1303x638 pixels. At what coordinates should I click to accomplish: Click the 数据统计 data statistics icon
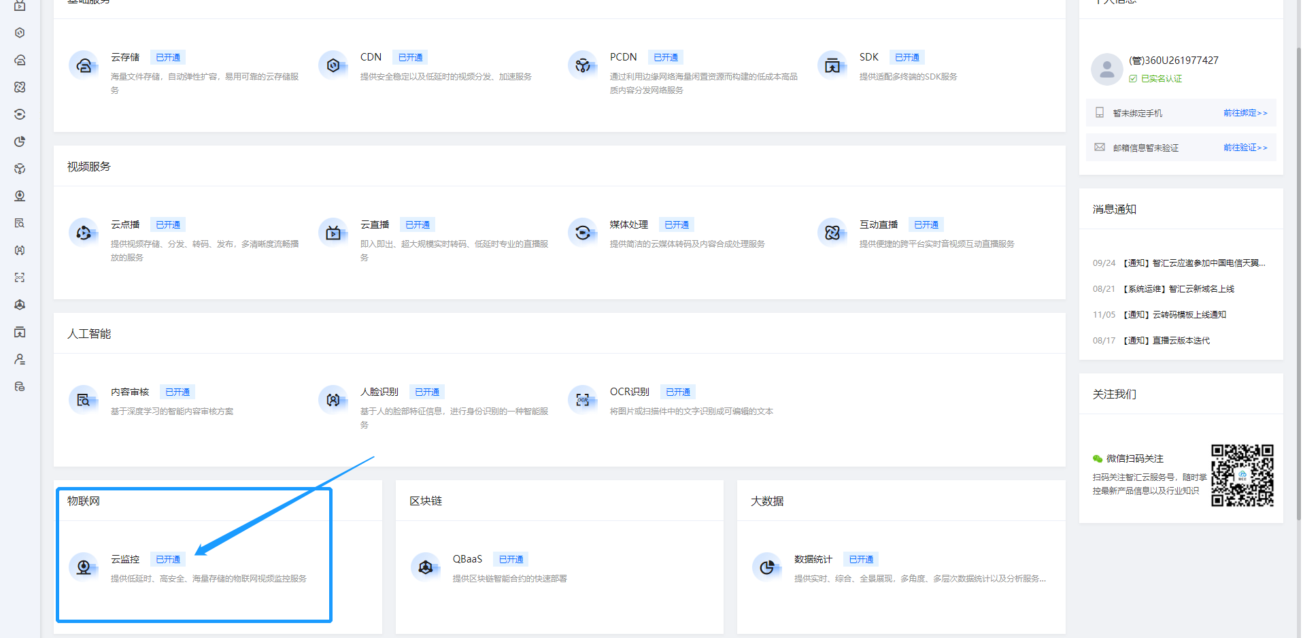click(767, 567)
